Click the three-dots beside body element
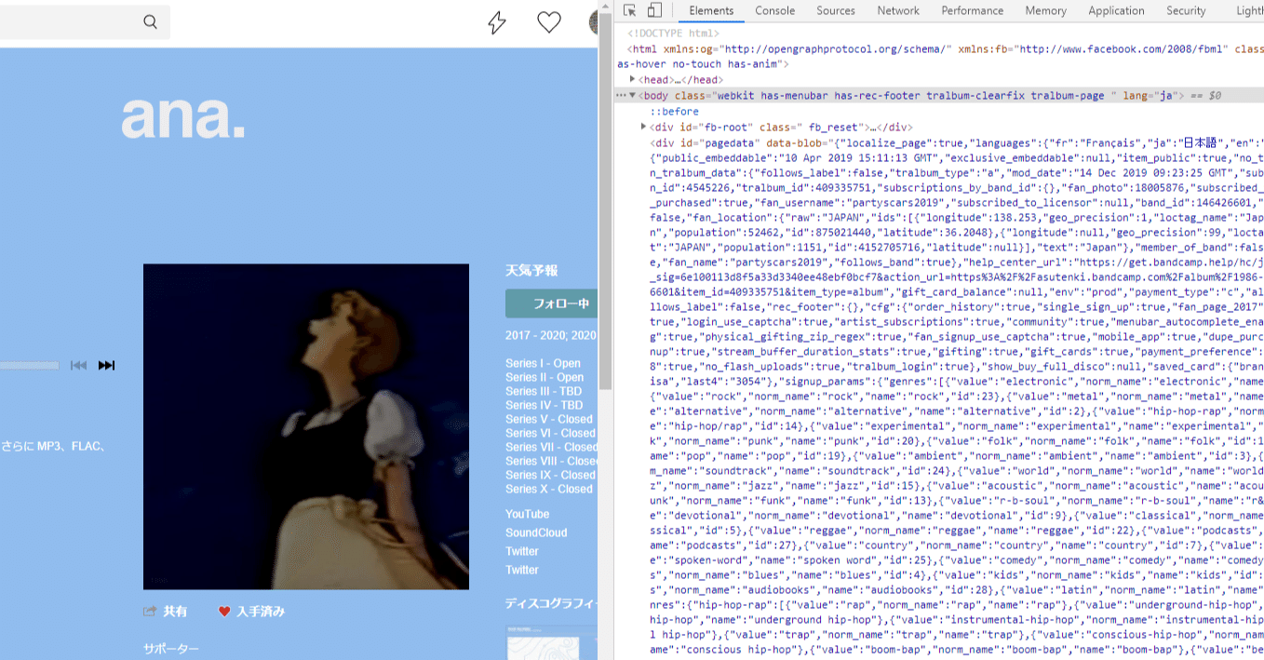The height and width of the screenshot is (660, 1264). [621, 96]
